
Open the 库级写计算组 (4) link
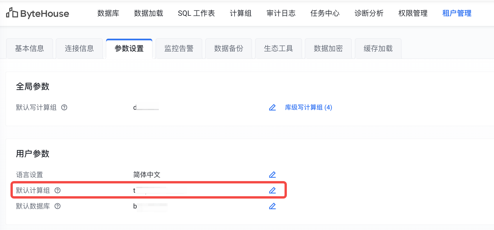308,107
